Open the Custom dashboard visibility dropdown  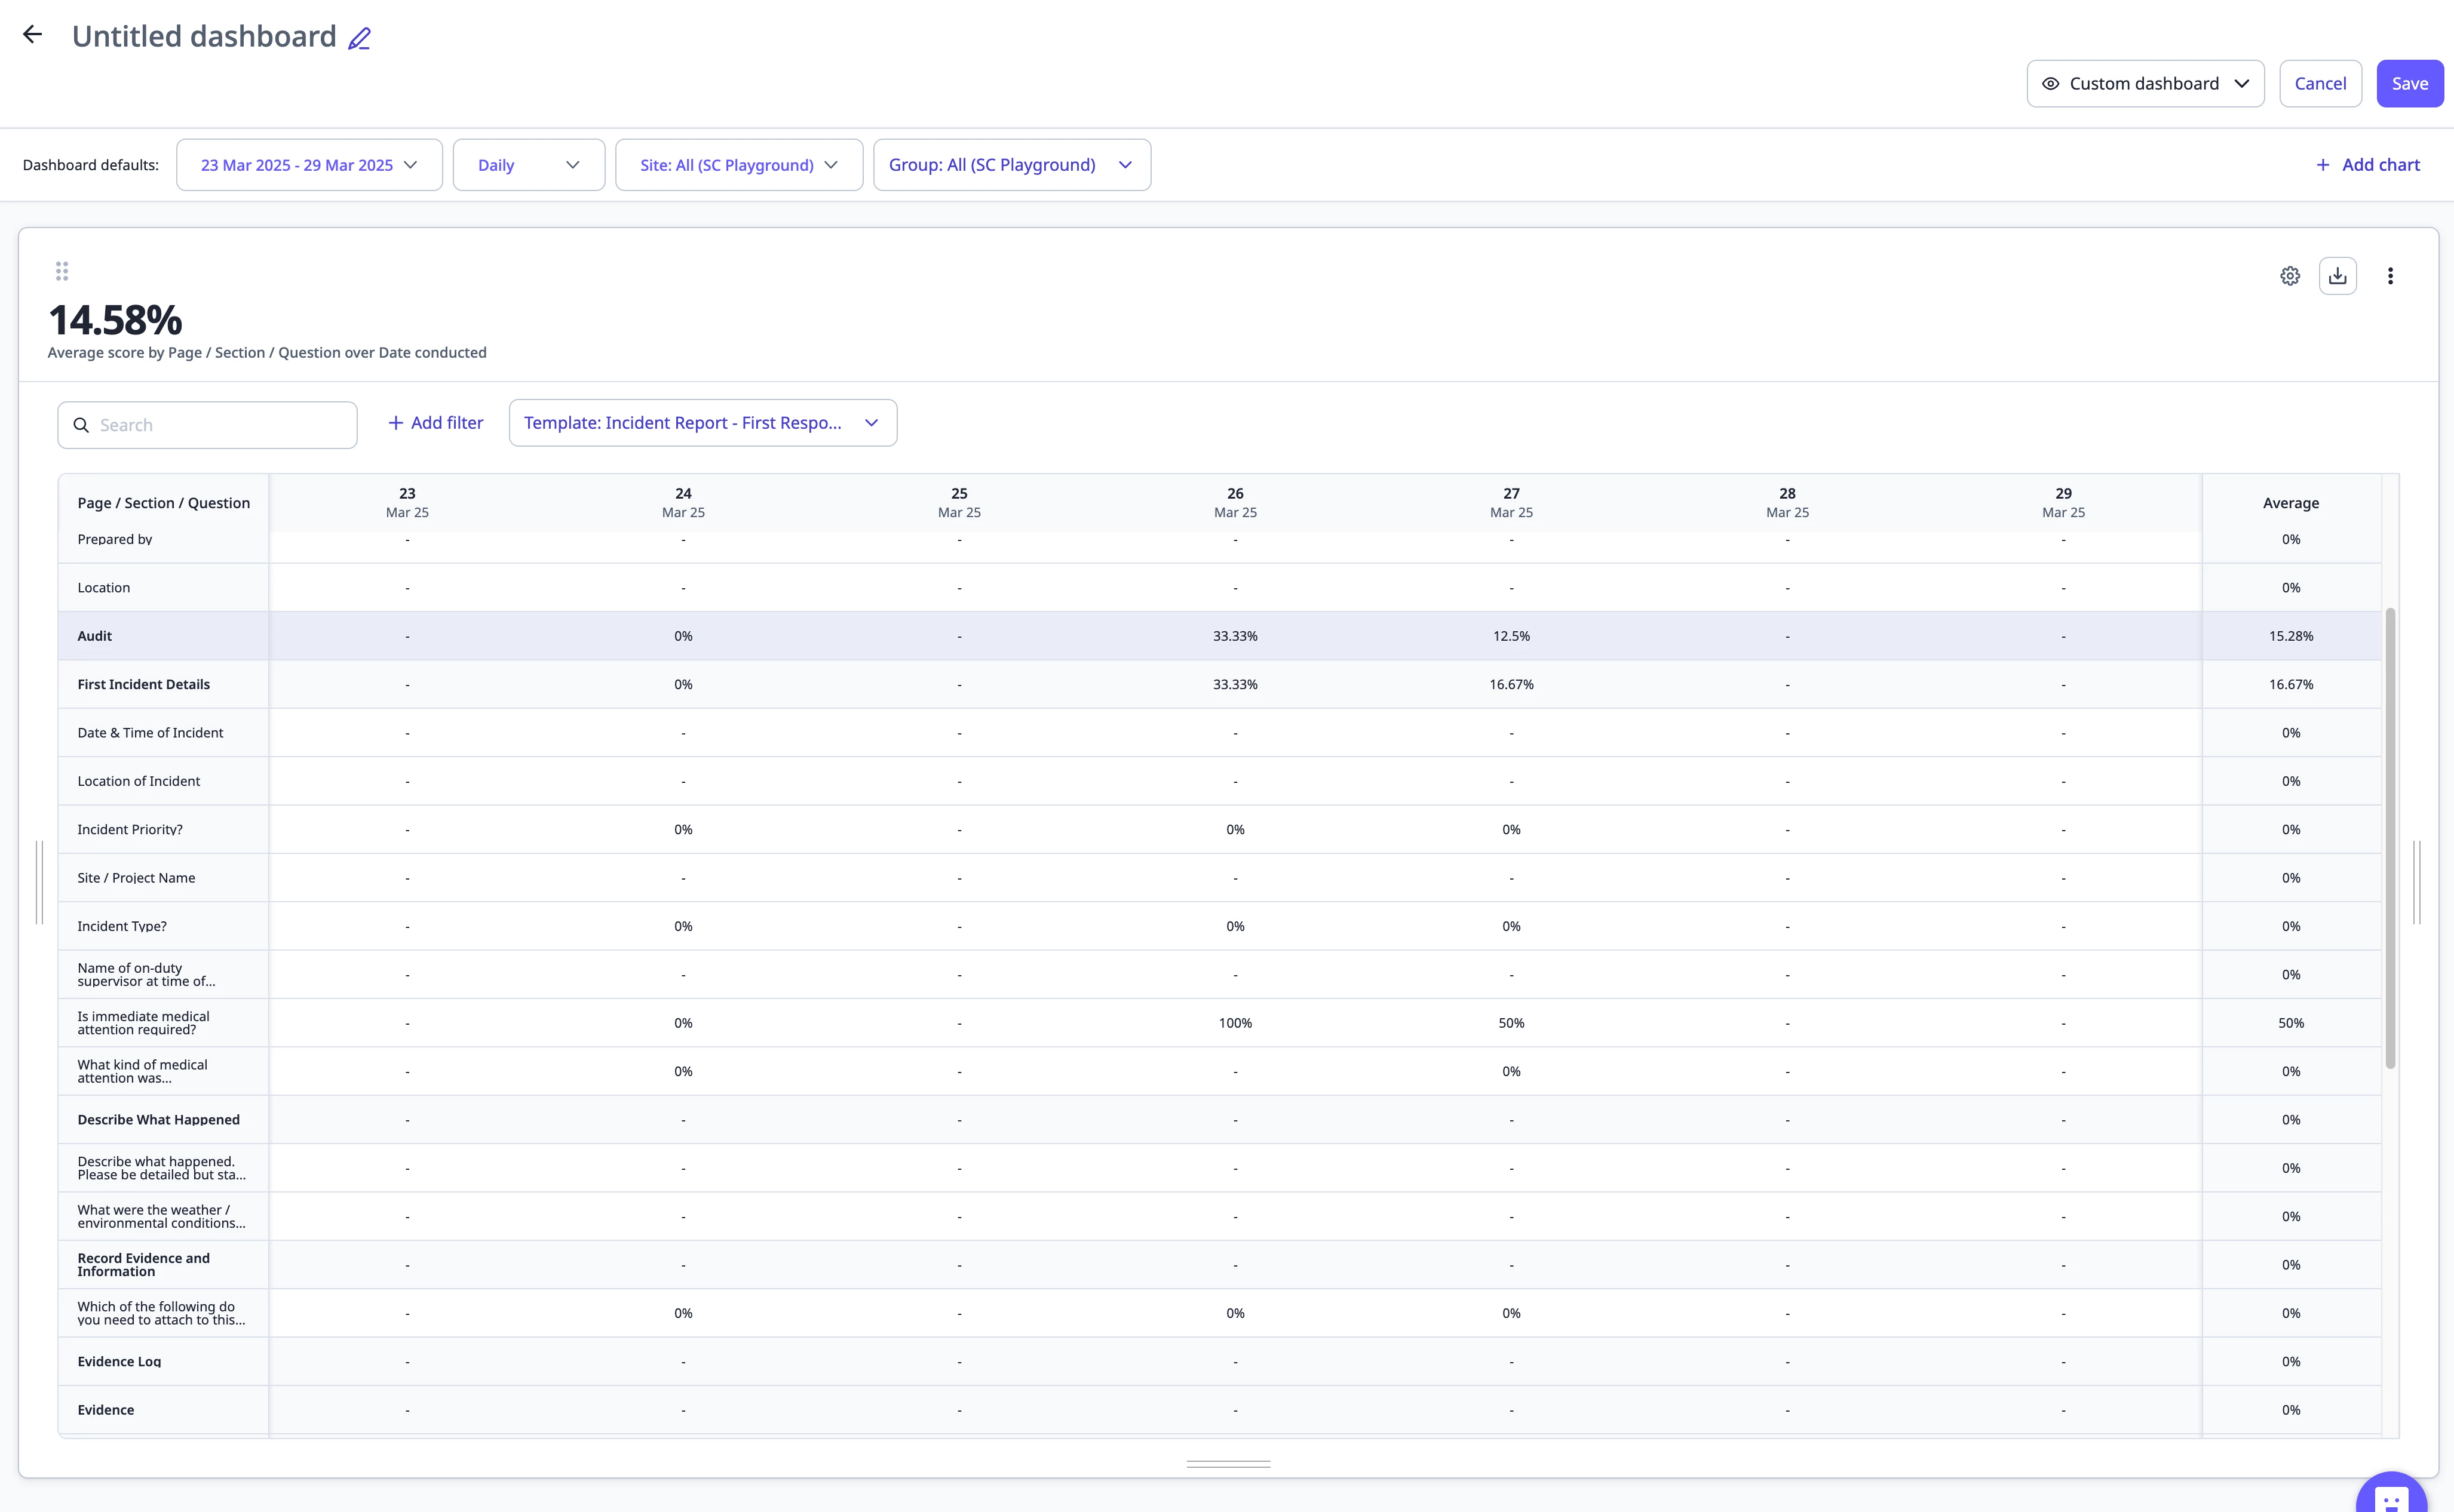point(2145,84)
